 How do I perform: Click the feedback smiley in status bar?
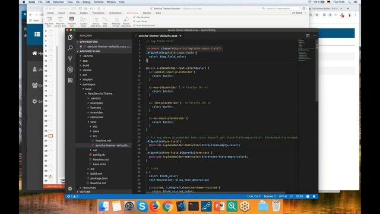coord(308,196)
